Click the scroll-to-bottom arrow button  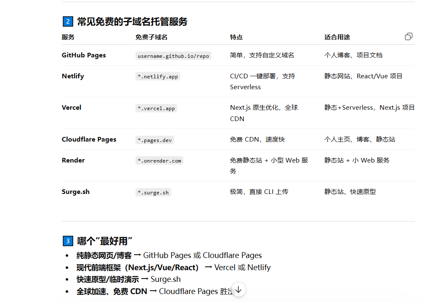coord(238,289)
